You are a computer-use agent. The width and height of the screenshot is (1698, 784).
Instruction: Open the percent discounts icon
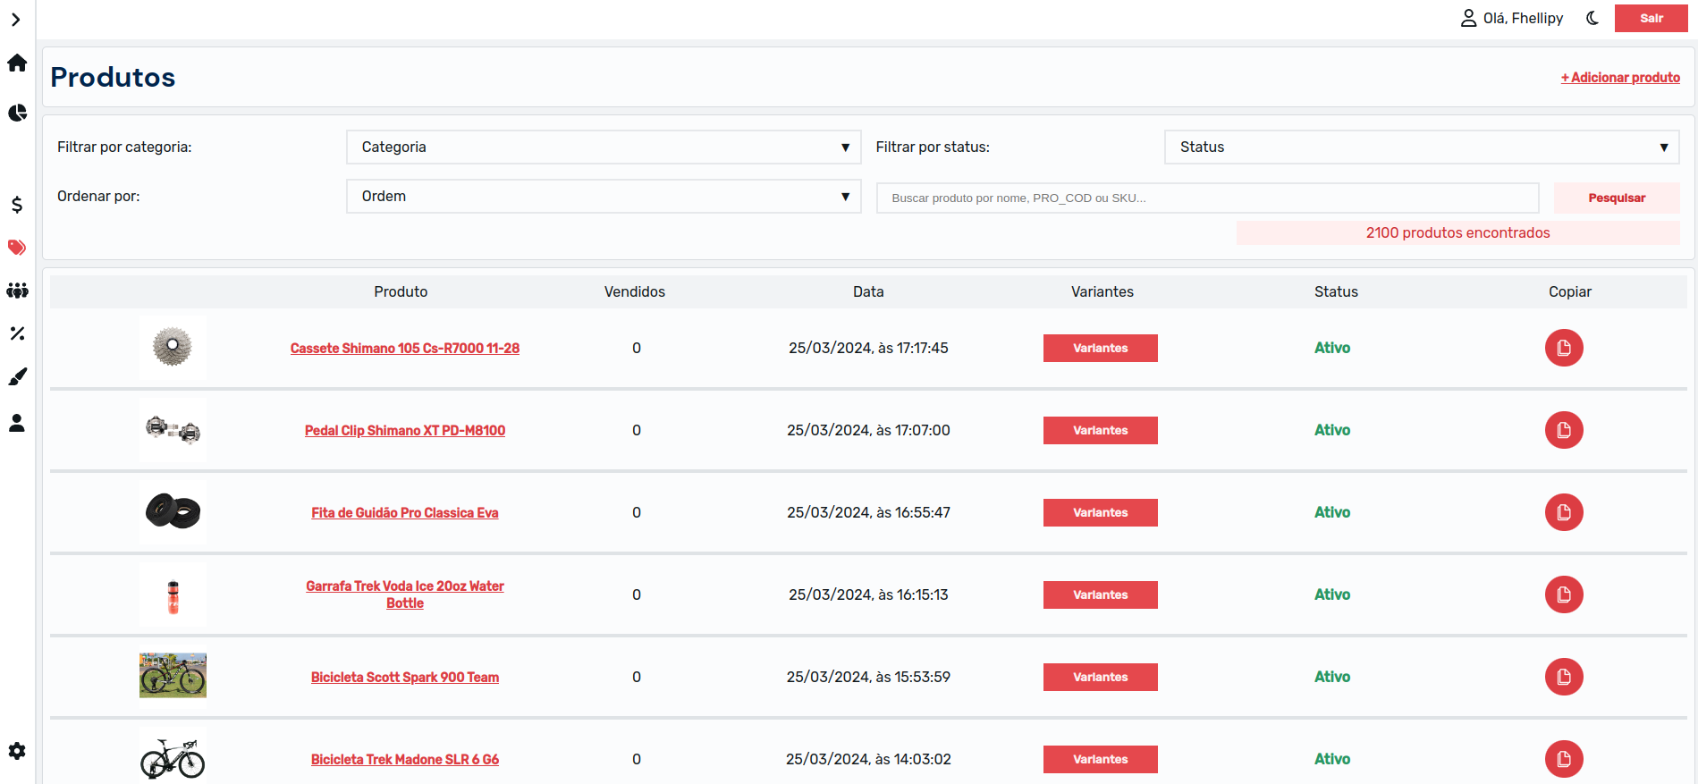17,333
